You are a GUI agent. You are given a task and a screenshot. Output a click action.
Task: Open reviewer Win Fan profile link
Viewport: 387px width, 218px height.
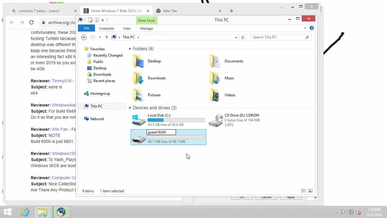(x=60, y=129)
